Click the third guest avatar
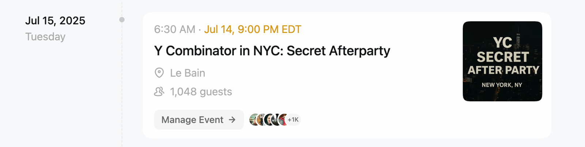 tap(268, 120)
